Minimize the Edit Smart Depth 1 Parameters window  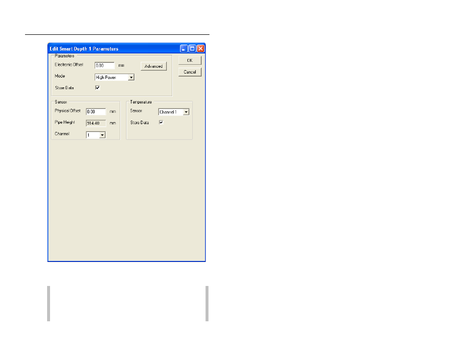[184, 49]
